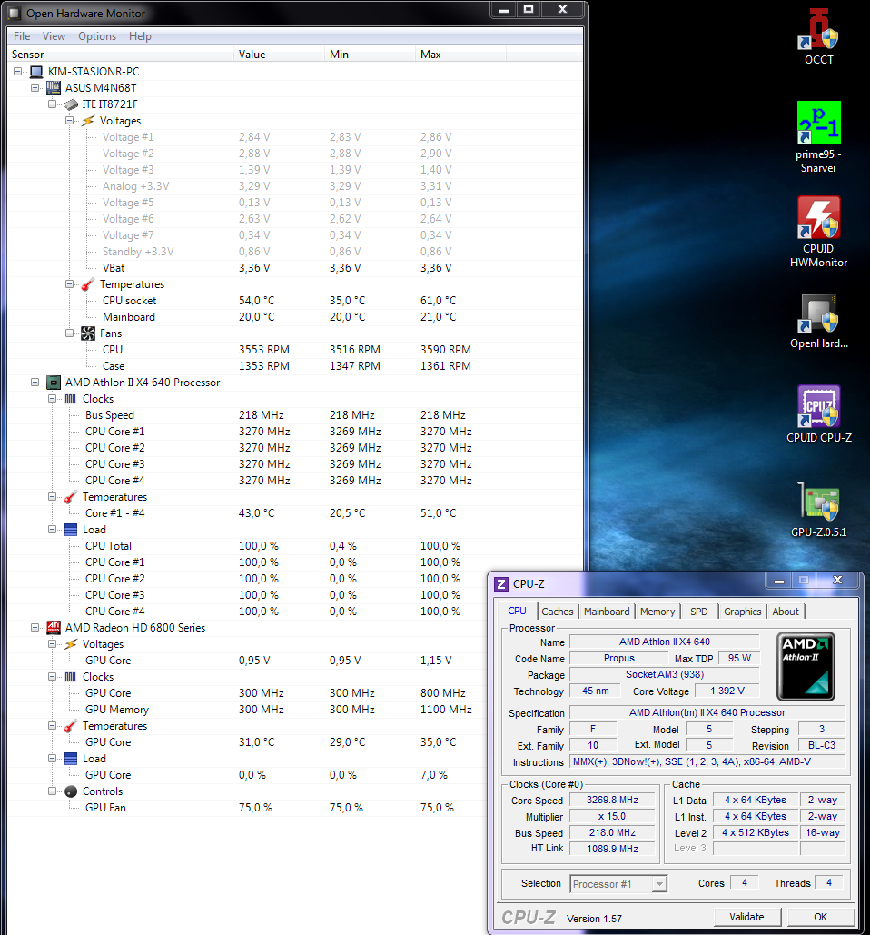Viewport: 870px width, 935px height.
Task: Collapse the CPU Load group
Action: pyautogui.click(x=53, y=530)
